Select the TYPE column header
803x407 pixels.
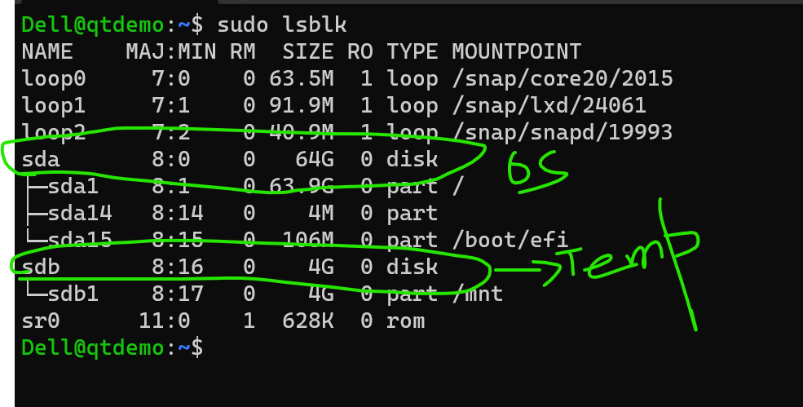pyautogui.click(x=413, y=51)
